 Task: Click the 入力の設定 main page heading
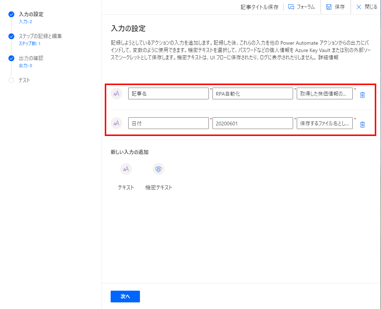(x=128, y=29)
